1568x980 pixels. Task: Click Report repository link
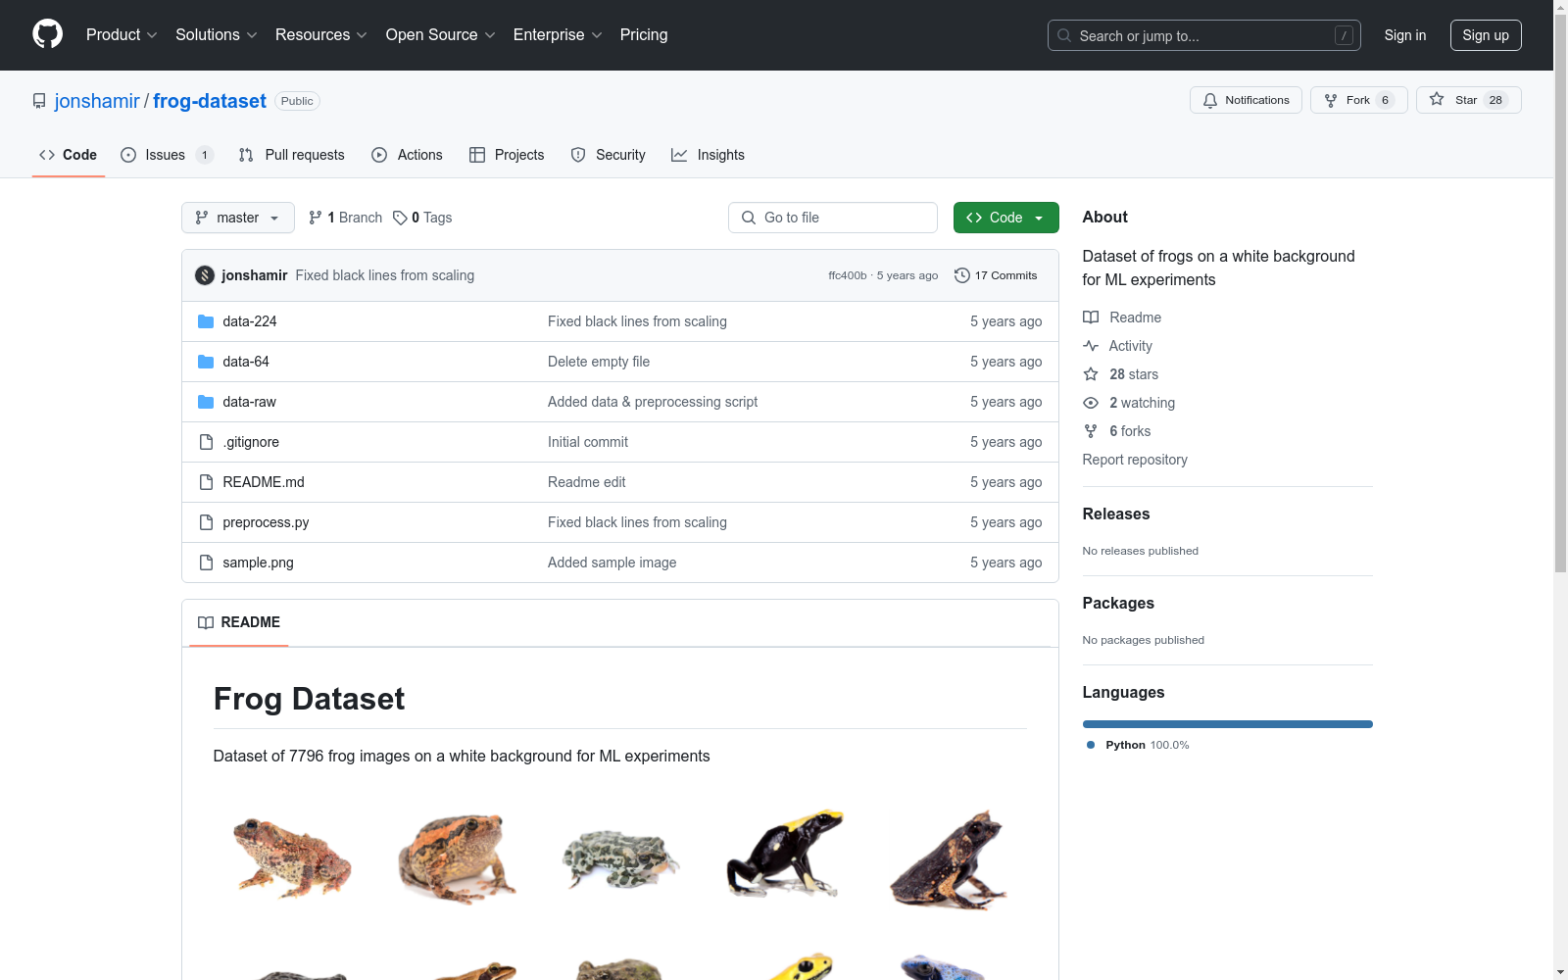coord(1135,460)
